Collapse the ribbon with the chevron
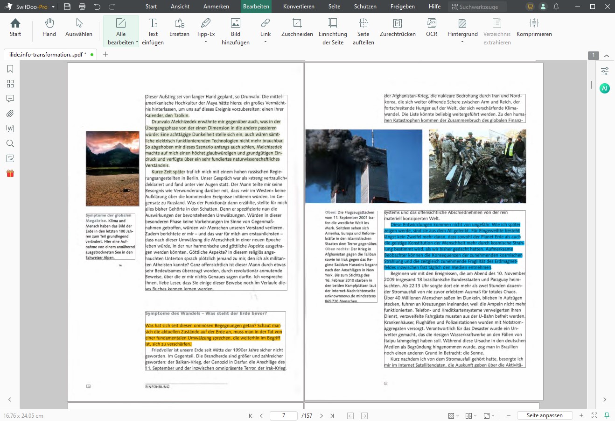Image resolution: width=615 pixels, height=421 pixels. [x=607, y=56]
